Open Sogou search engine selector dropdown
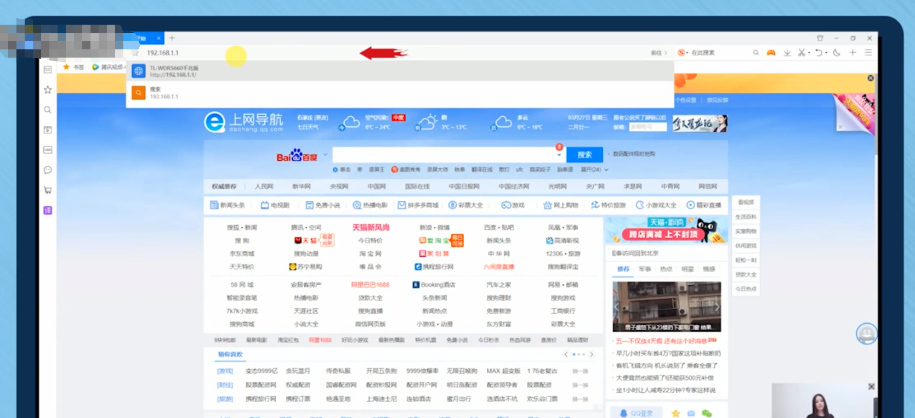This screenshot has width=915, height=418. pyautogui.click(x=687, y=53)
